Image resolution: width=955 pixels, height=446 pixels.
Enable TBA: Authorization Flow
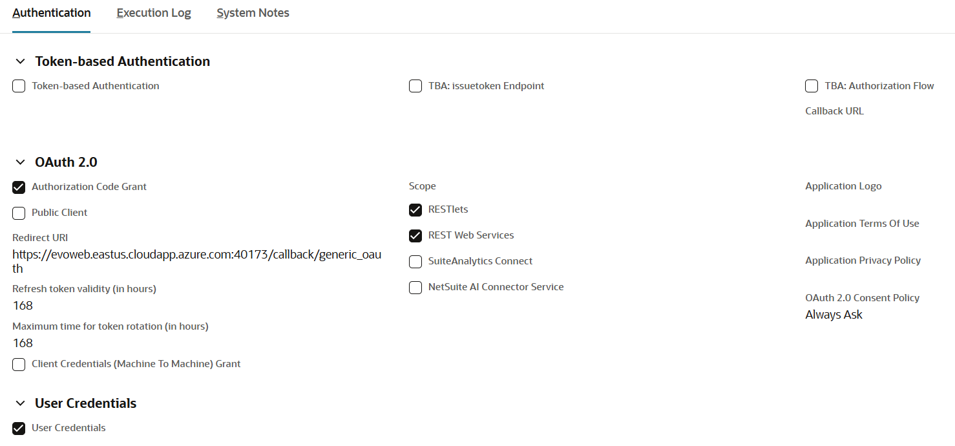812,85
